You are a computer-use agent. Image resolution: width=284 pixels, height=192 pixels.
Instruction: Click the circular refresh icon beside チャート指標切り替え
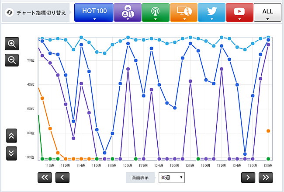pos(9,13)
